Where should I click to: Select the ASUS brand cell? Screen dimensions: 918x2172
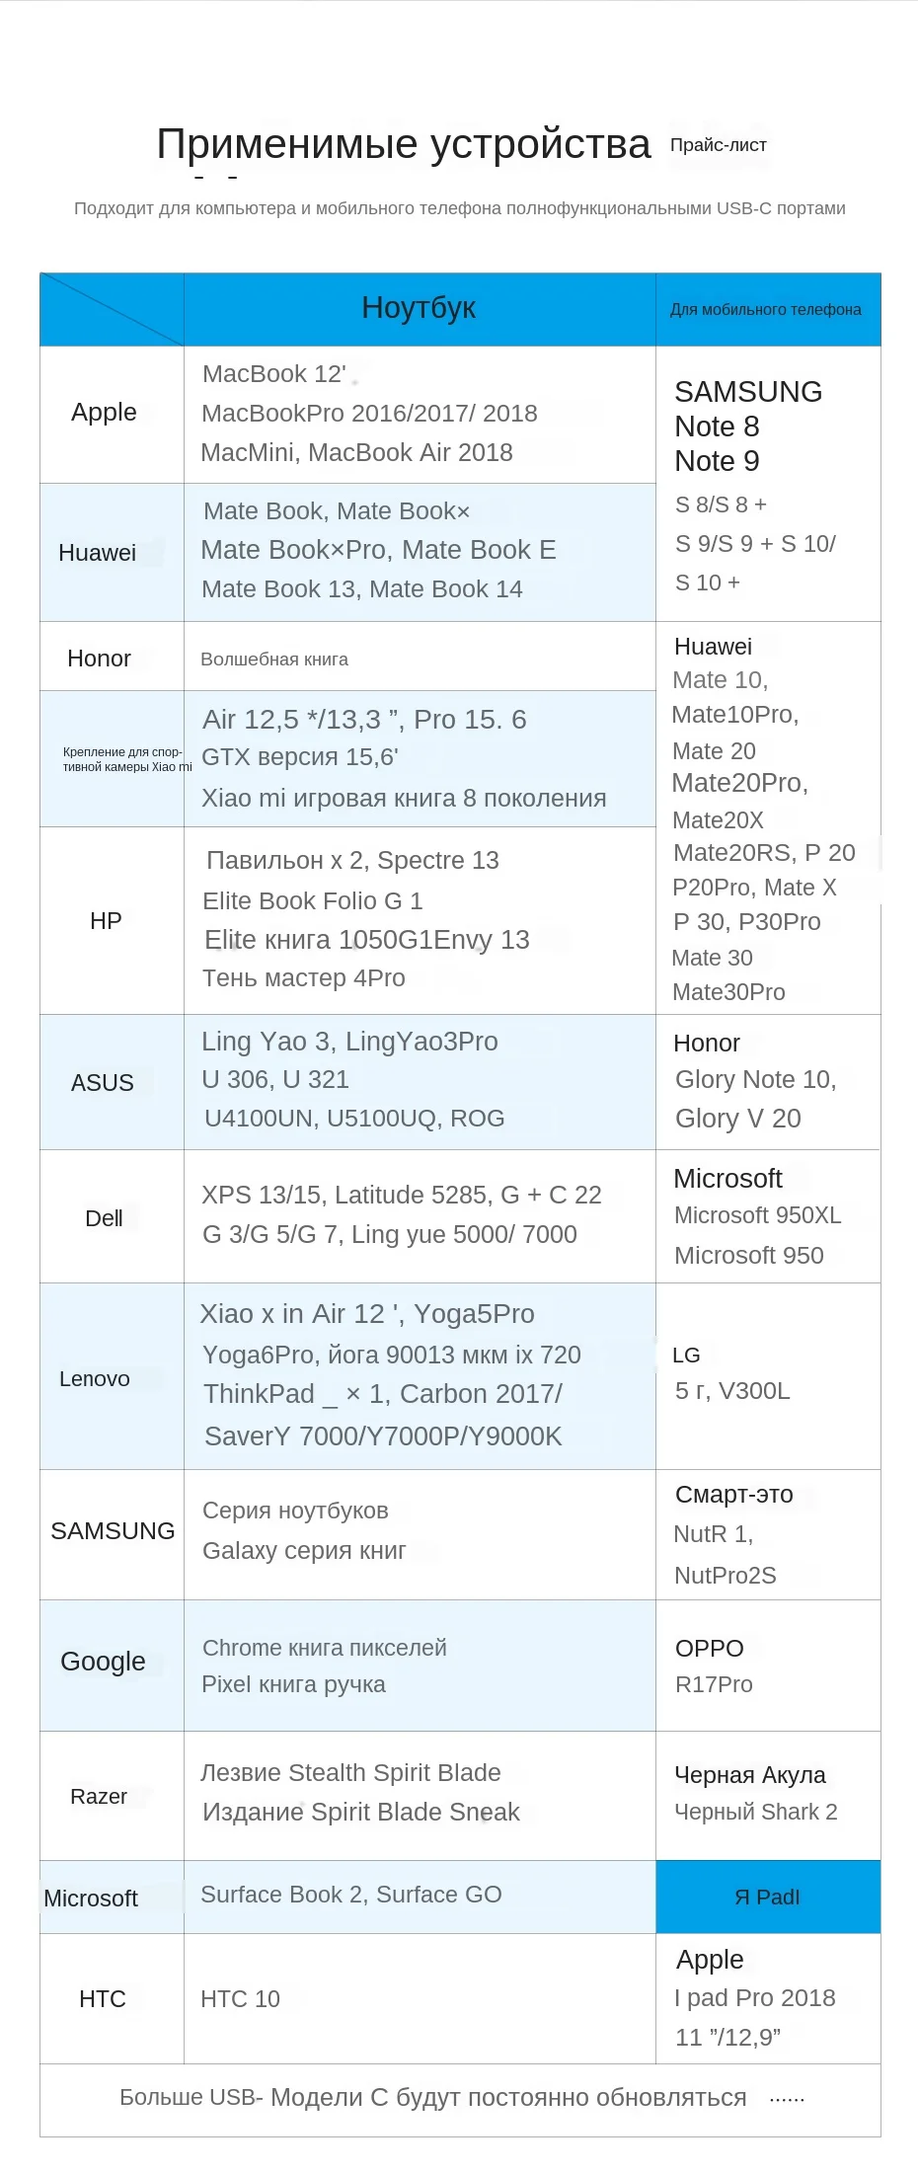point(102,1083)
